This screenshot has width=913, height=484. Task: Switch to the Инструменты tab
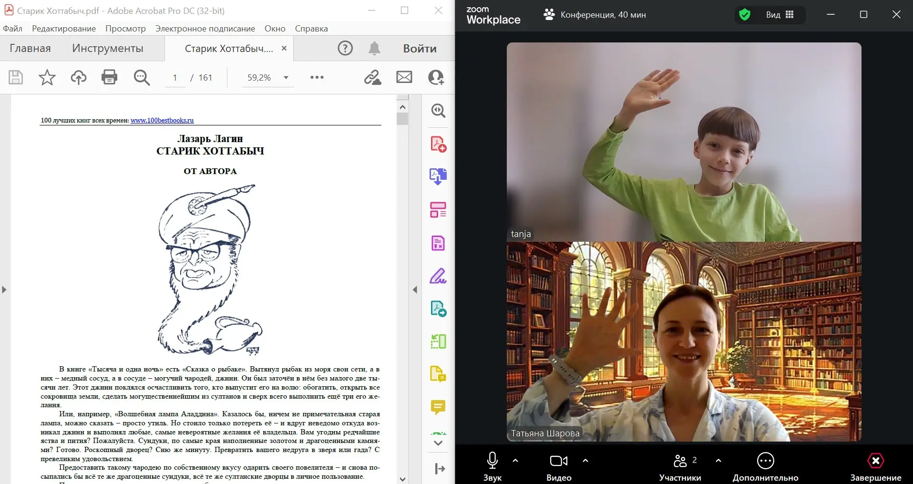point(108,48)
